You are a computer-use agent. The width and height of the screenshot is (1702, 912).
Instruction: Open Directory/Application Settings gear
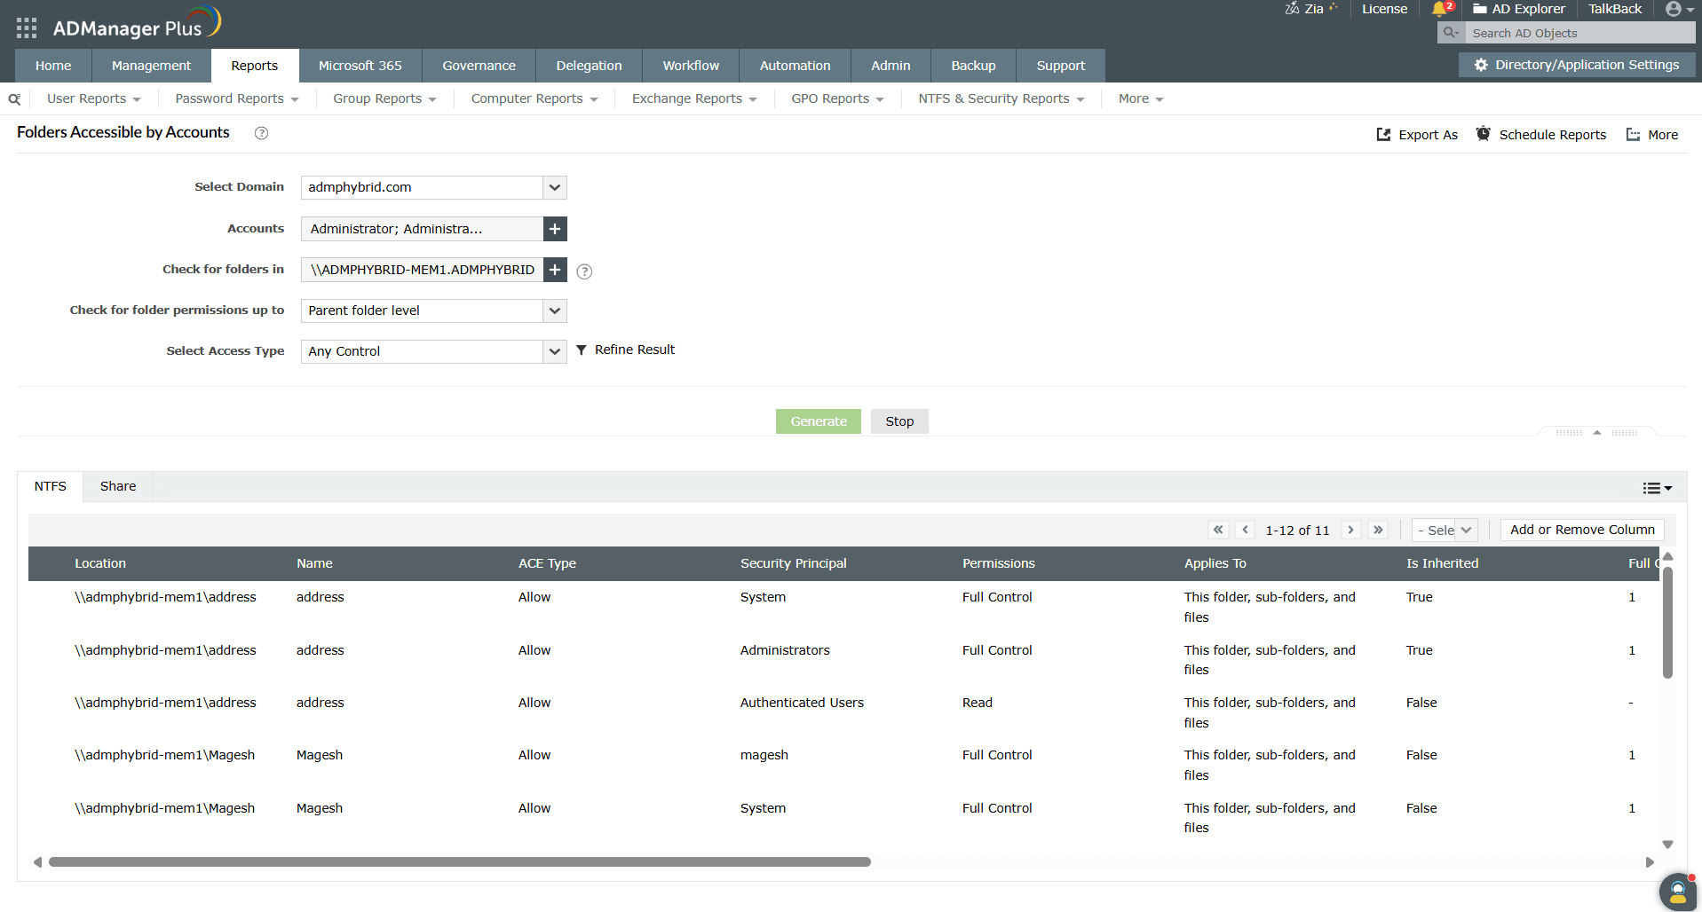tap(1481, 65)
